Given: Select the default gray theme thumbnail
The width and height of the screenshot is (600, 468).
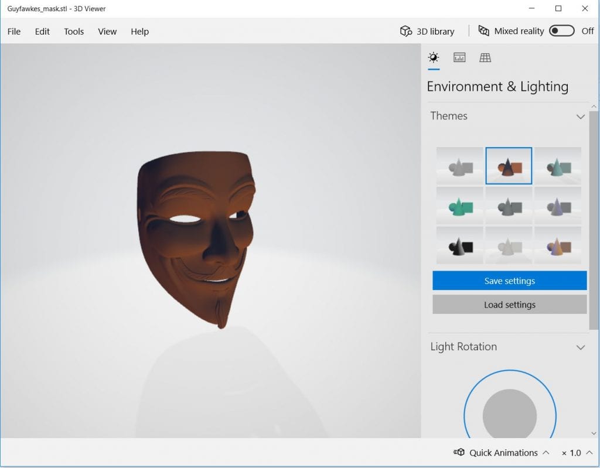Looking at the screenshot, I should [459, 166].
